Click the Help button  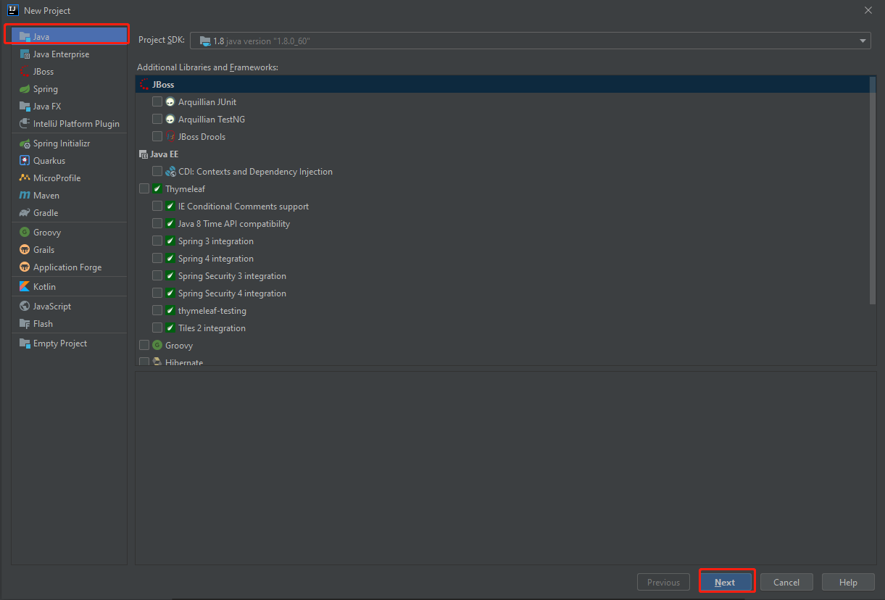click(848, 581)
